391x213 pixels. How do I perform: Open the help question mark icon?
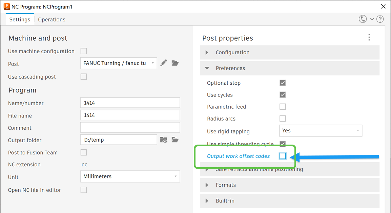[380, 19]
